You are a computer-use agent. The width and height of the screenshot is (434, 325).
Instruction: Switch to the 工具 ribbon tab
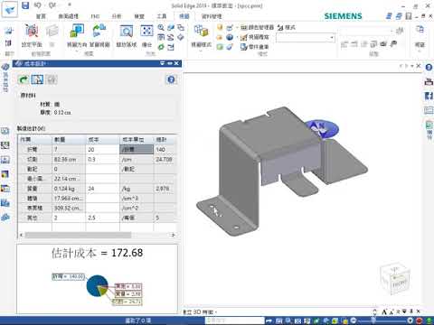(x=162, y=16)
